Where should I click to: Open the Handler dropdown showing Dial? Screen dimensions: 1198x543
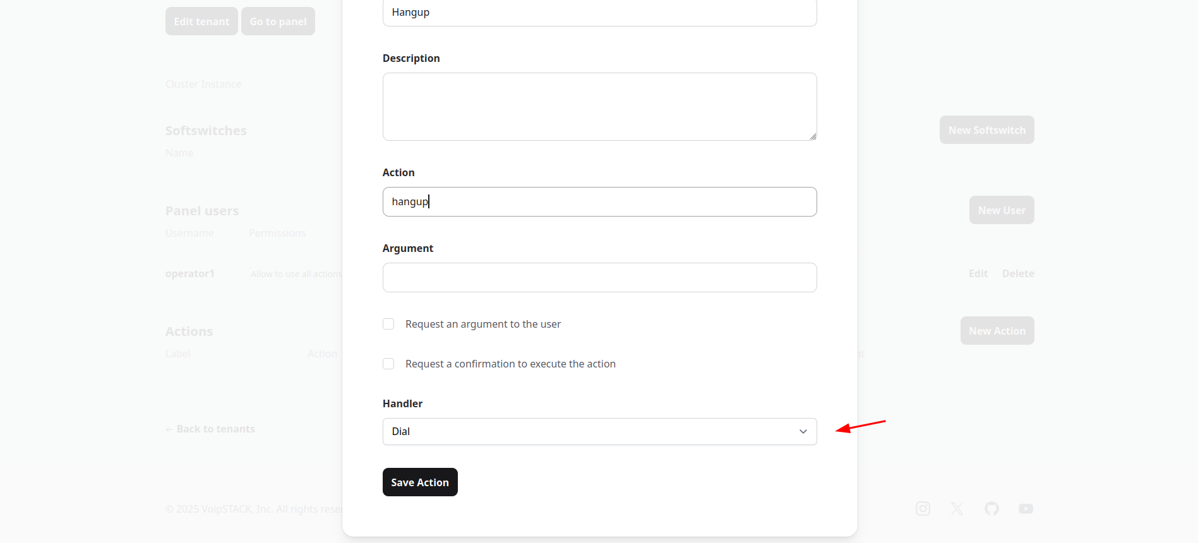click(x=599, y=432)
